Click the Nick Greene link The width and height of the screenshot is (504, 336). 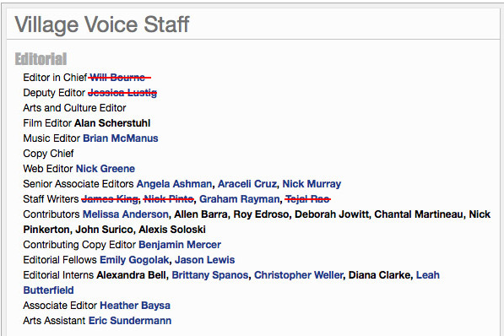click(x=106, y=169)
